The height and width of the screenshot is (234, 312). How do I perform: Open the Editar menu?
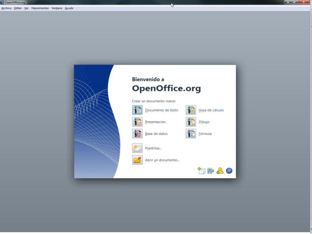(18, 8)
